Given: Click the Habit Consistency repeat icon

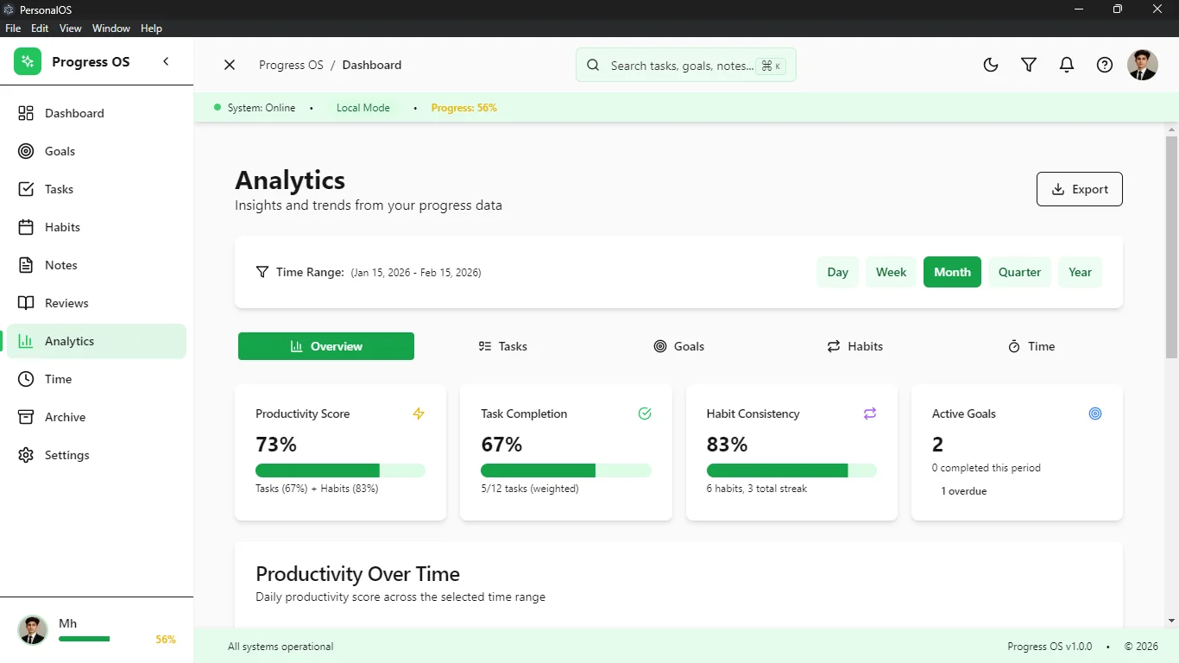Looking at the screenshot, I should 870,414.
